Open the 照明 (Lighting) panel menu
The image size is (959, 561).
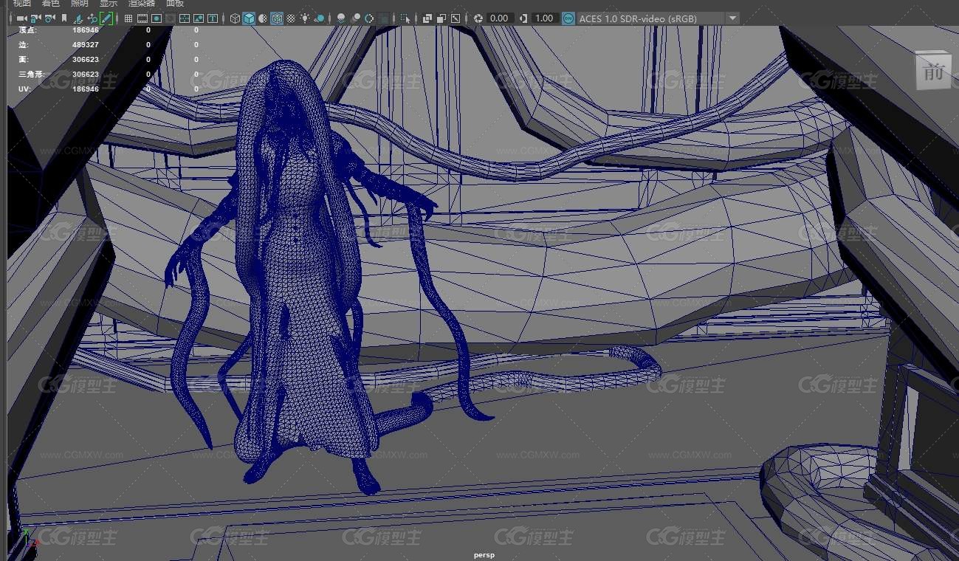(x=79, y=3)
